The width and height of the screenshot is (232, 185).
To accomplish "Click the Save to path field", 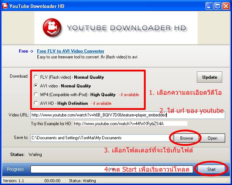I will click(x=102, y=138).
